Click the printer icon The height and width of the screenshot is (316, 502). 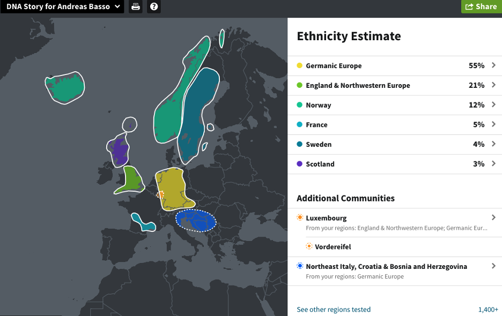(136, 6)
